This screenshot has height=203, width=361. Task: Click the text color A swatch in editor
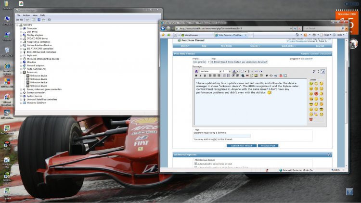pyautogui.click(x=234, y=71)
